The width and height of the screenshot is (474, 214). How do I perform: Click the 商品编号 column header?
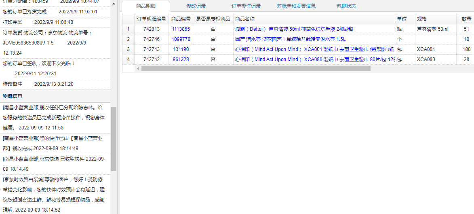click(181, 19)
